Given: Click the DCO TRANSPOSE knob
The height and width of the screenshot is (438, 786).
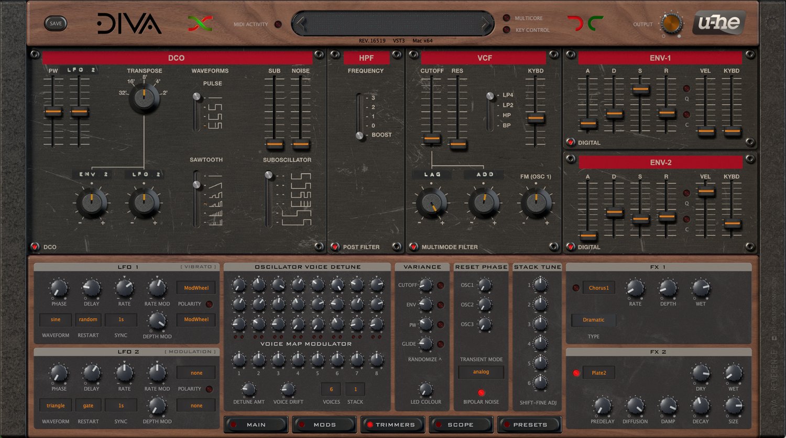Looking at the screenshot, I should pos(144,98).
